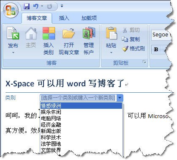The height and width of the screenshot is (160, 177).
Task: Manage accounts with 管理帐户 icon
Action: click(89, 41)
